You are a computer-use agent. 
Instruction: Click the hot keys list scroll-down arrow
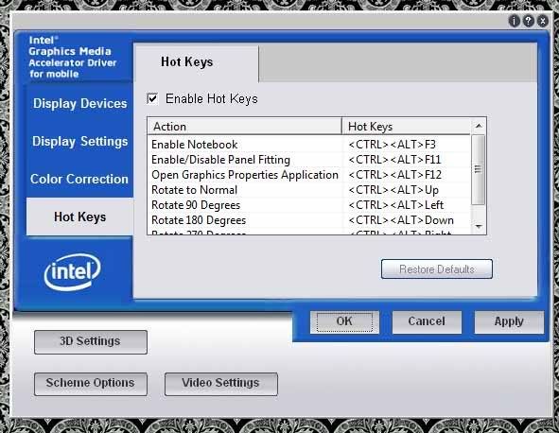pyautogui.click(x=479, y=226)
